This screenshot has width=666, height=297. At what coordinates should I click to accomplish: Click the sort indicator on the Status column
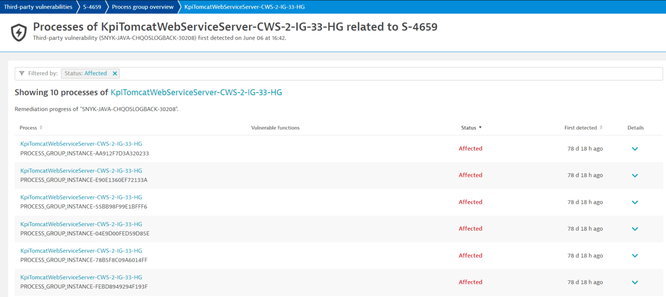(x=481, y=127)
